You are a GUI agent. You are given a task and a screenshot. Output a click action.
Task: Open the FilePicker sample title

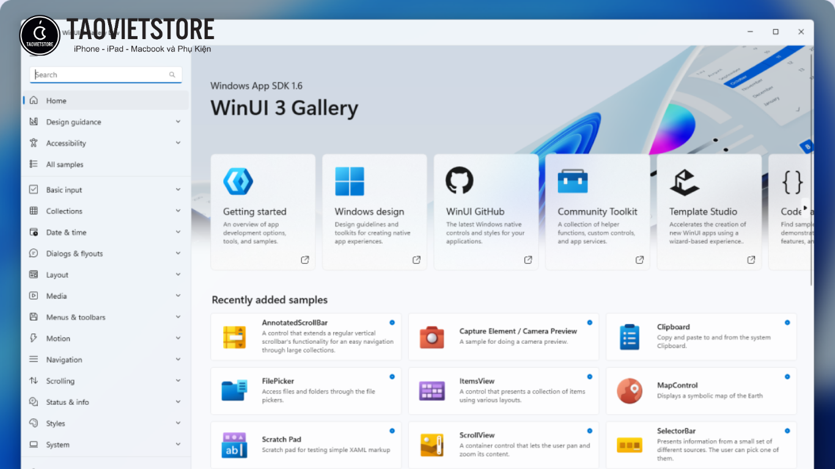tap(278, 381)
